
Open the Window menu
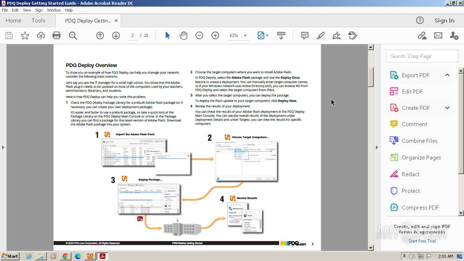tap(54, 10)
